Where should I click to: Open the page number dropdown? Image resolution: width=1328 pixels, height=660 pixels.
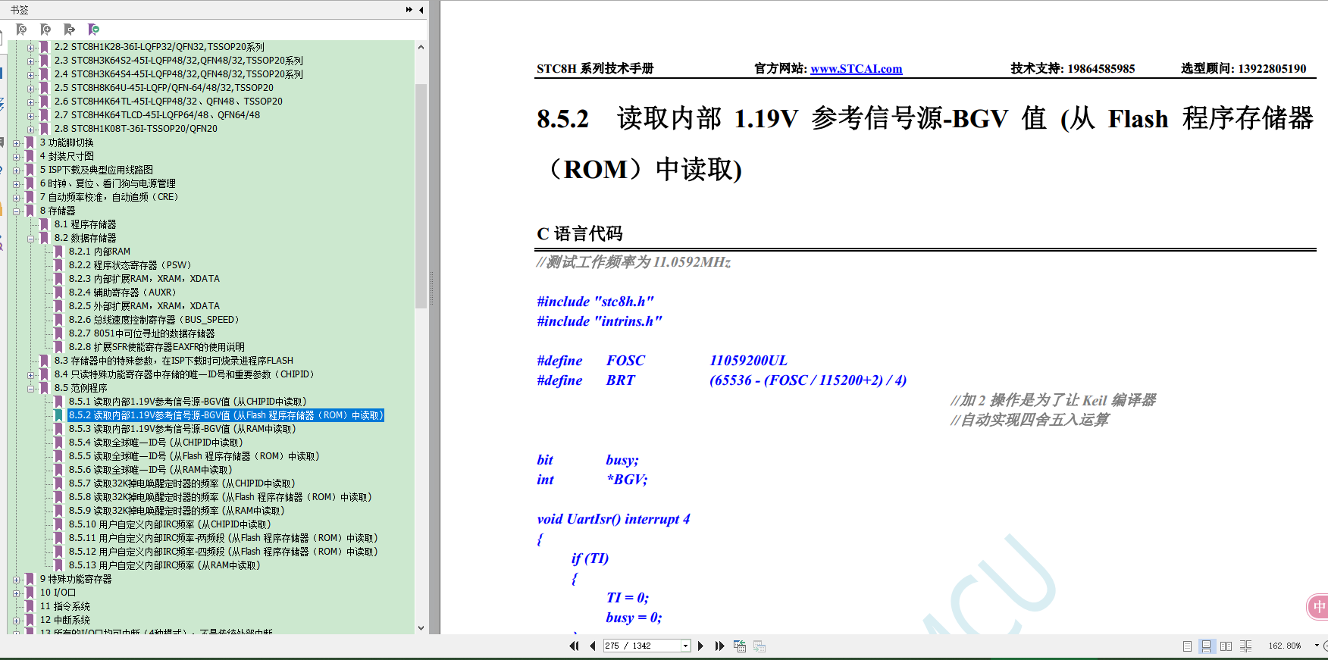pyautogui.click(x=686, y=646)
